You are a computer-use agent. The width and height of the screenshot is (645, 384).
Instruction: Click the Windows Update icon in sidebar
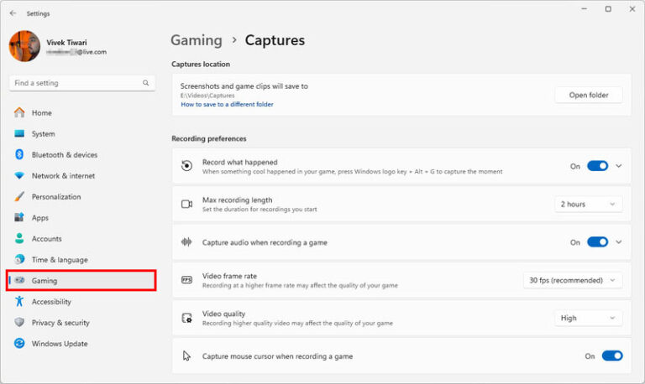coord(19,344)
